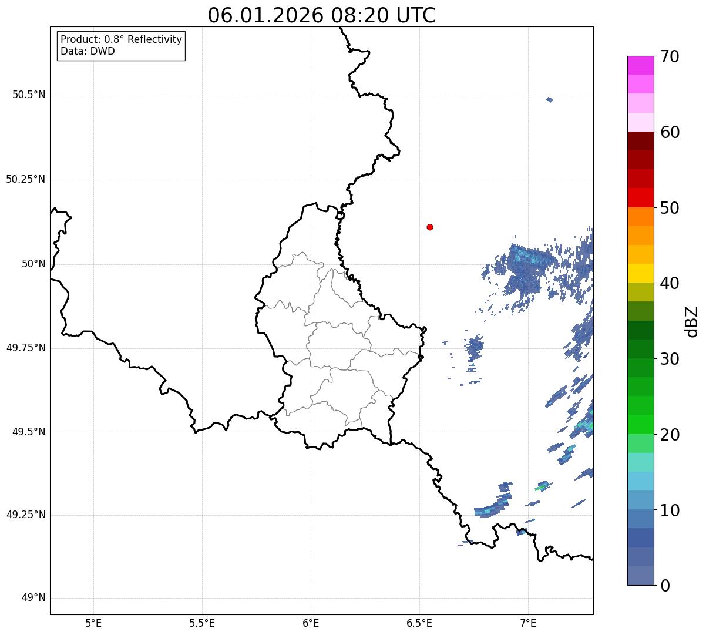The width and height of the screenshot is (706, 635).
Task: Click the colorbar tick value 0
Action: (665, 586)
